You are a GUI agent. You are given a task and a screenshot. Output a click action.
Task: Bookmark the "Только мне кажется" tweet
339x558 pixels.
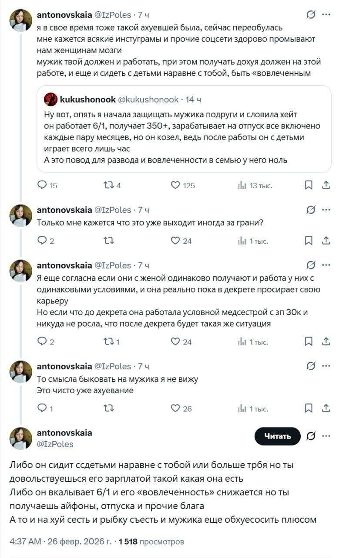coord(309,241)
